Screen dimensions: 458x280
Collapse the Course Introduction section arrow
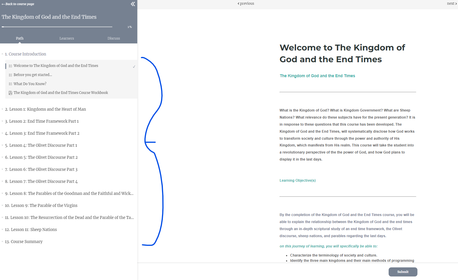pos(2,54)
